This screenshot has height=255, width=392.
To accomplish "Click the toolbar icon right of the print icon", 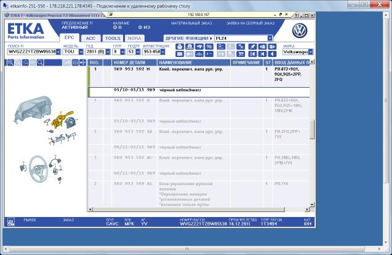I will point(189,47).
